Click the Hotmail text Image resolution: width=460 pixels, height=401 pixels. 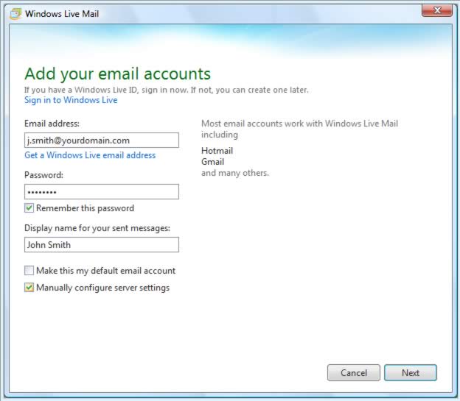click(217, 151)
